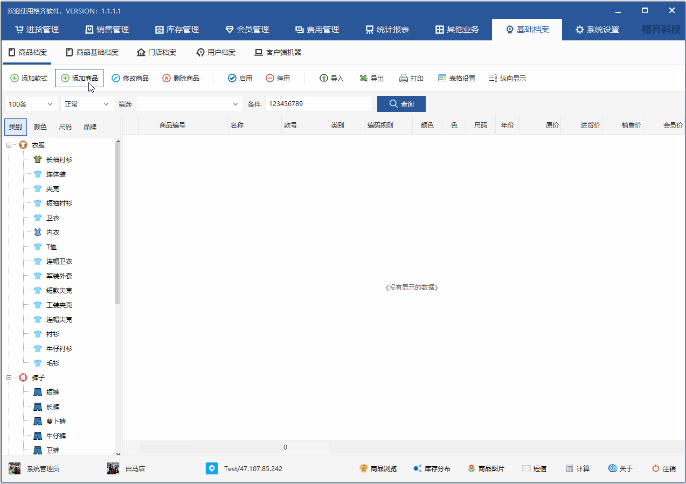Click the 导出 export icon
686x484 pixels.
(364, 79)
